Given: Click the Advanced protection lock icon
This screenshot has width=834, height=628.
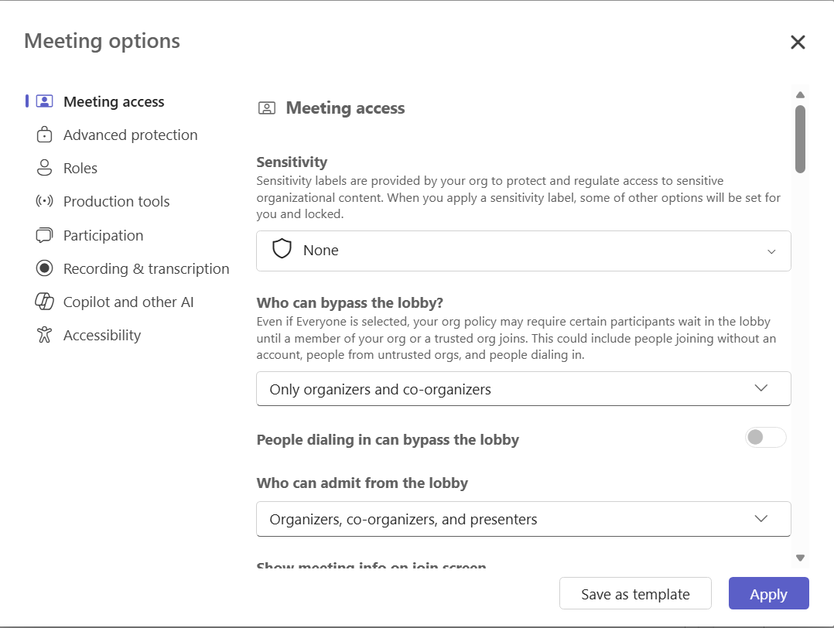Looking at the screenshot, I should click(x=45, y=135).
